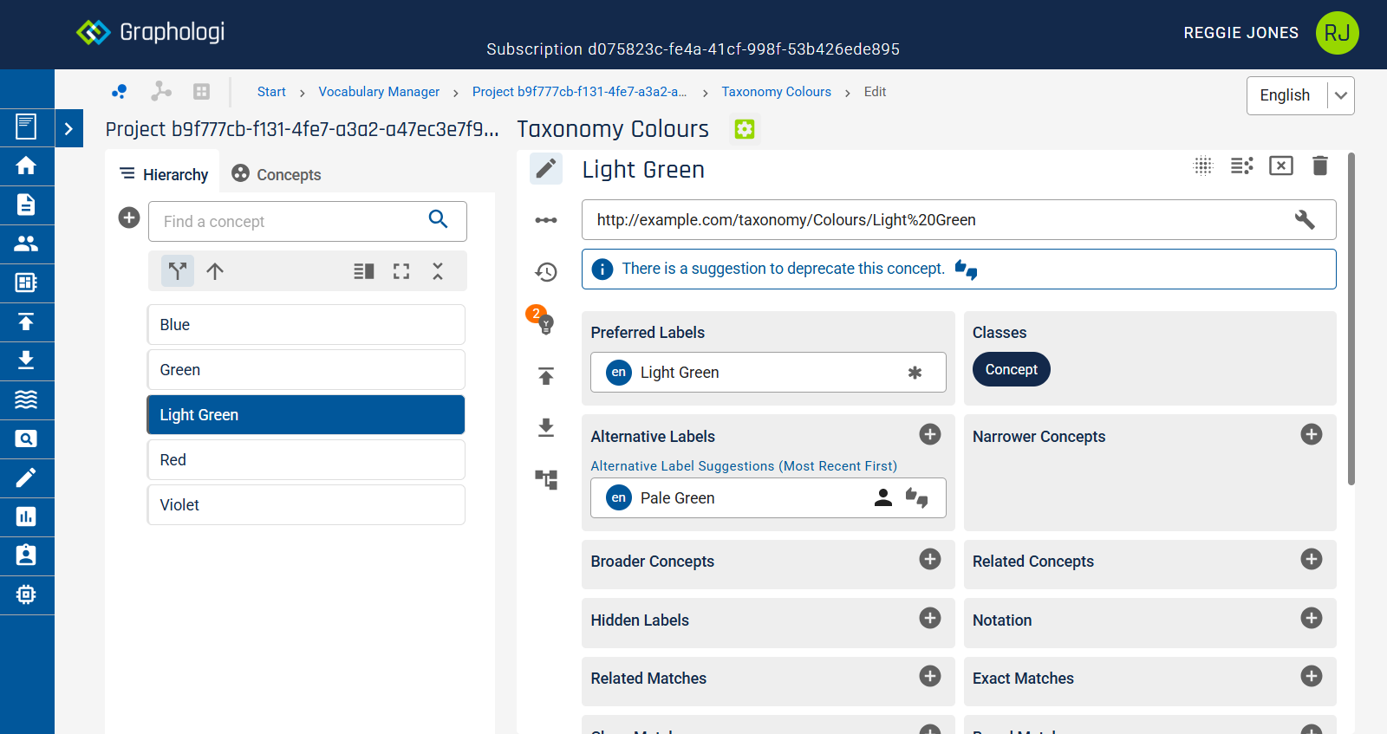The width and height of the screenshot is (1387, 734).
Task: Click the add concept plus icon
Action: click(129, 218)
